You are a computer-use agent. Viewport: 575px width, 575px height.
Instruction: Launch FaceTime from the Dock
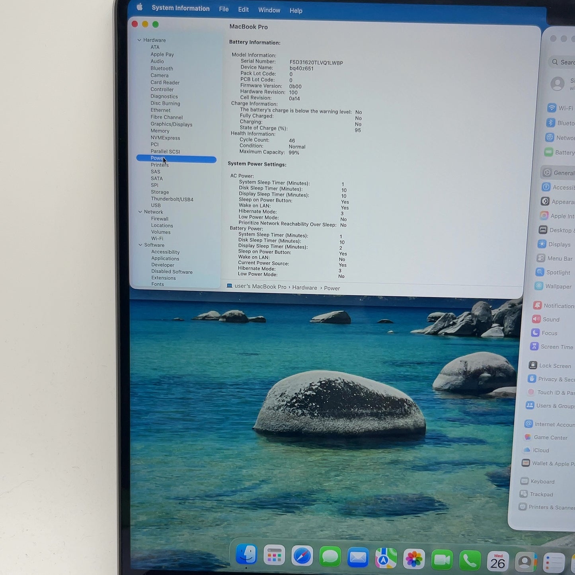pos(442,560)
